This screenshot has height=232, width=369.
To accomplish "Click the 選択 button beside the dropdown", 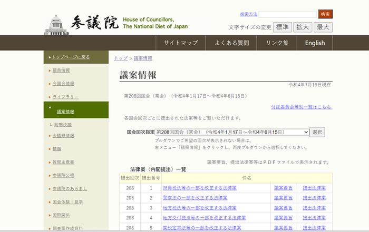I will [317, 132].
